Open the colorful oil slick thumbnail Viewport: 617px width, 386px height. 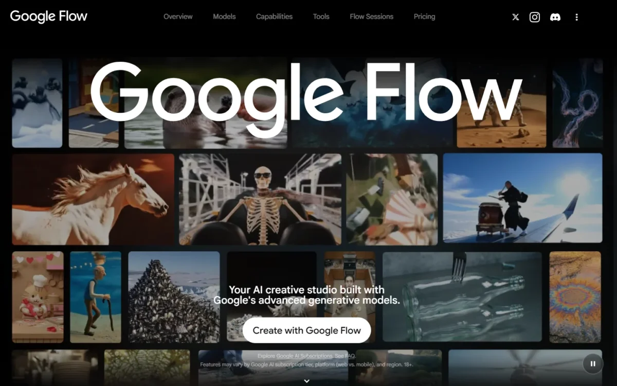coord(575,297)
